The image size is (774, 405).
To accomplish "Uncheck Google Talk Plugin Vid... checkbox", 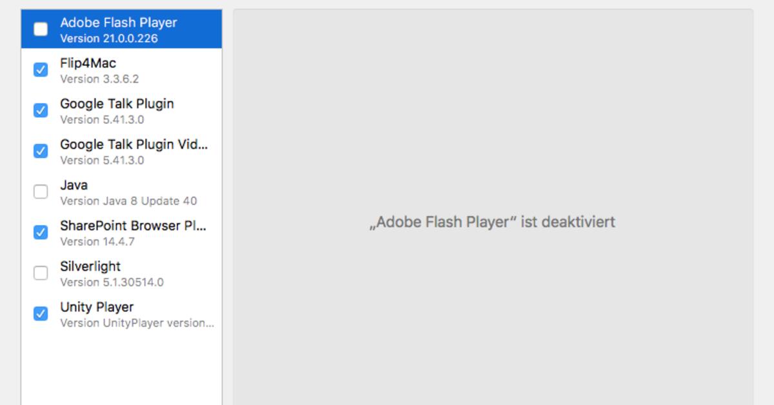I will (x=41, y=151).
